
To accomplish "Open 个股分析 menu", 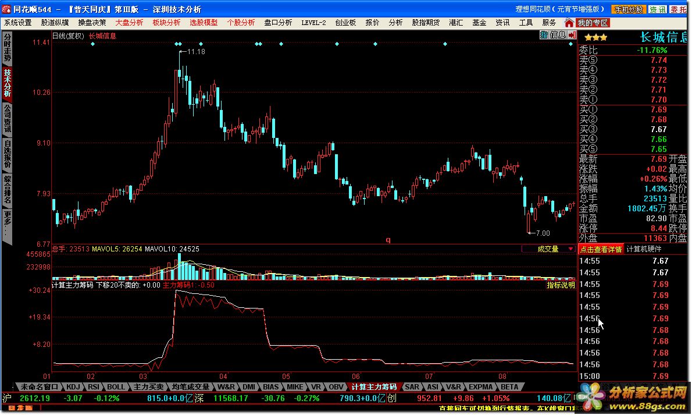I will click(241, 23).
